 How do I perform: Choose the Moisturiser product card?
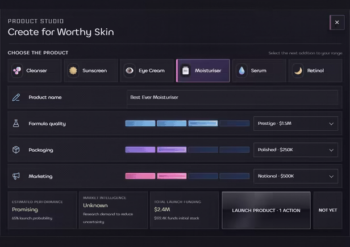pyautogui.click(x=203, y=71)
